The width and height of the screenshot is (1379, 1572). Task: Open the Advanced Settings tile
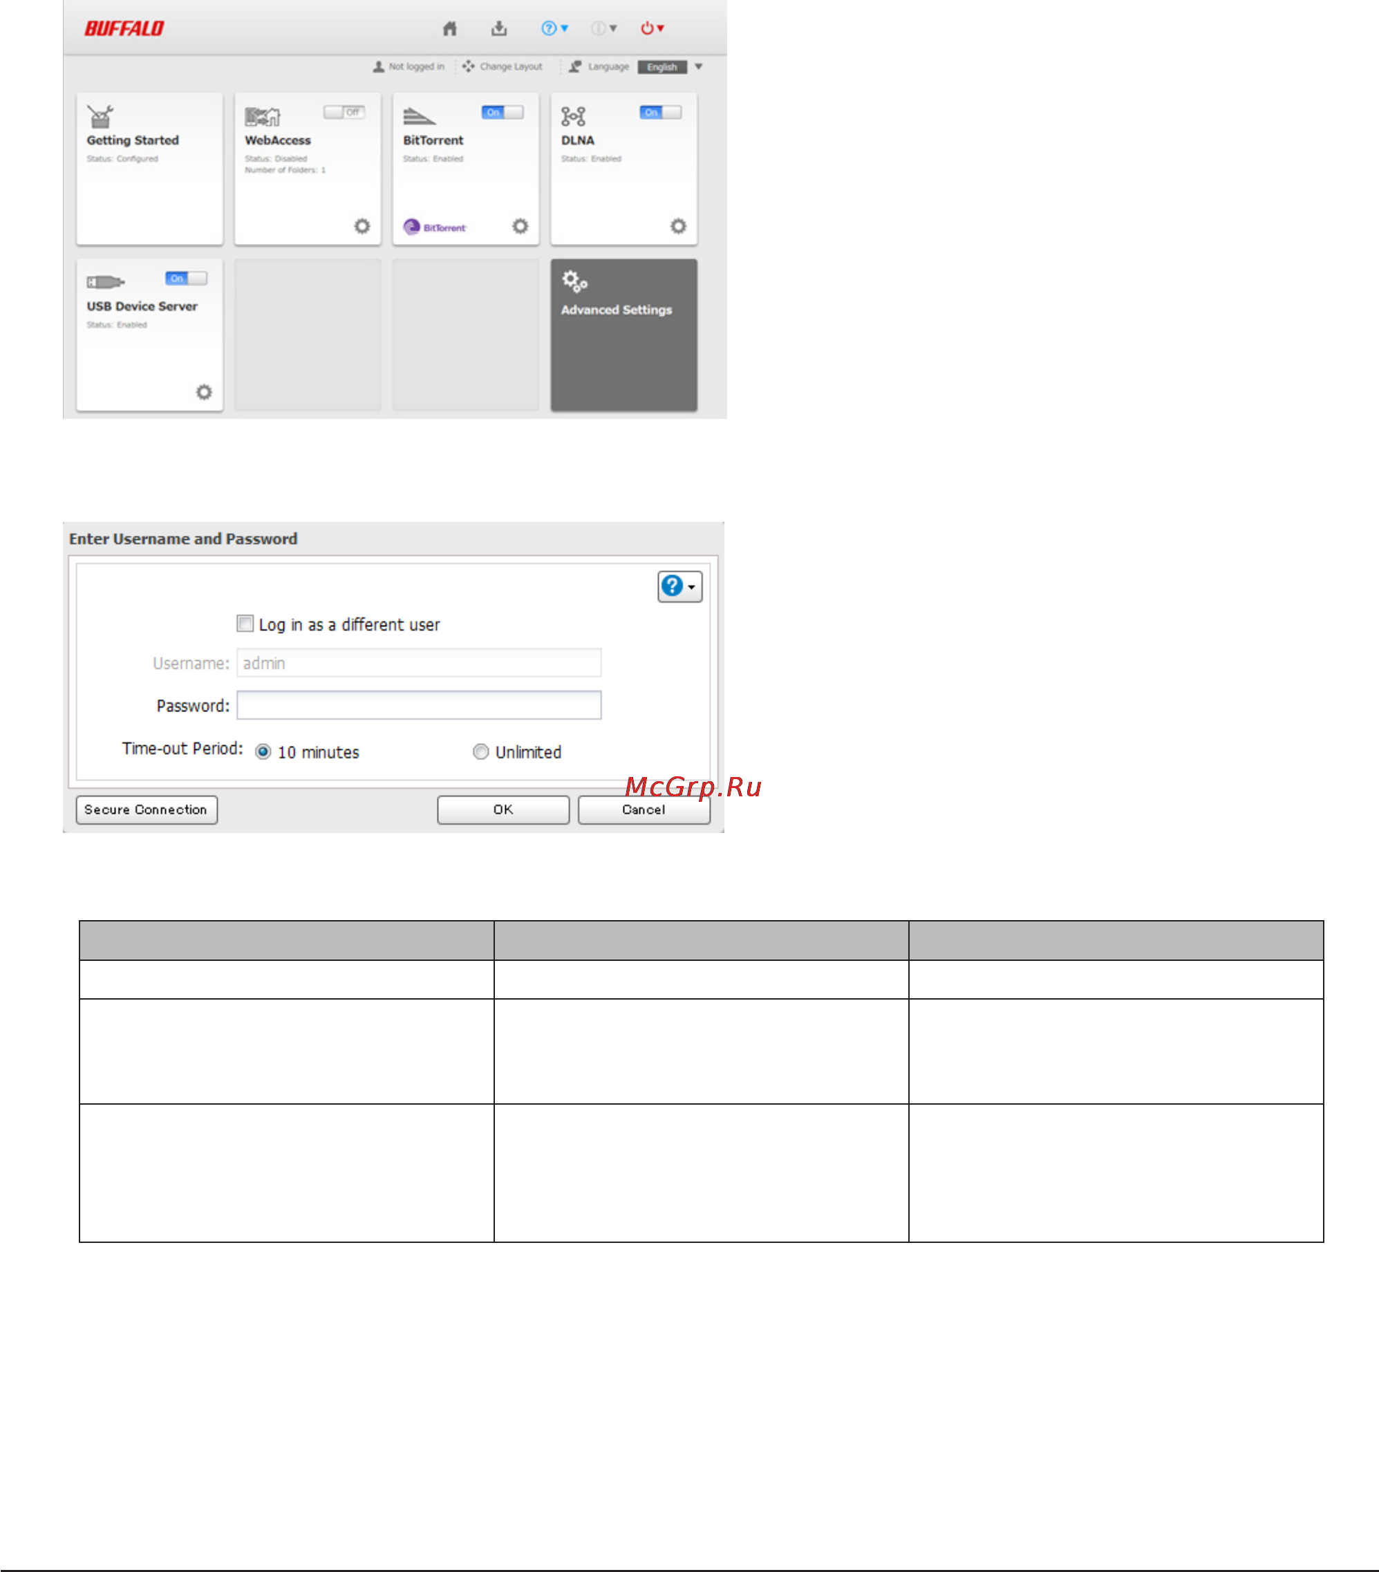[623, 335]
